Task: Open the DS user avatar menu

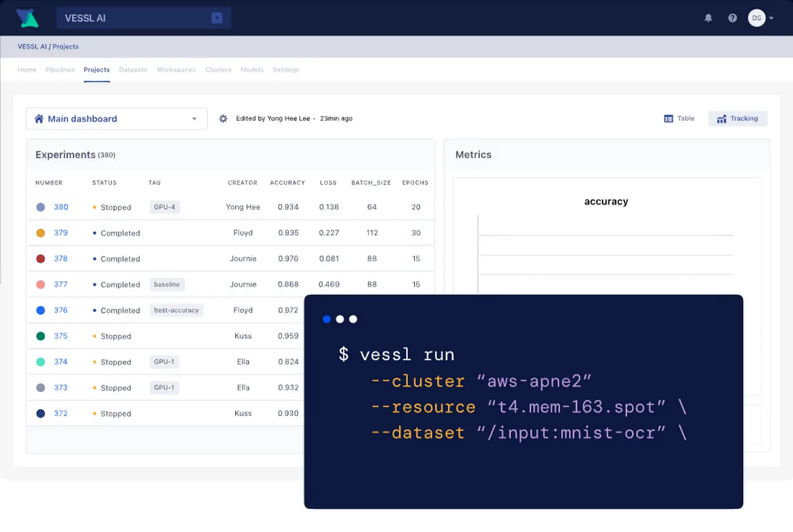Action: [757, 18]
